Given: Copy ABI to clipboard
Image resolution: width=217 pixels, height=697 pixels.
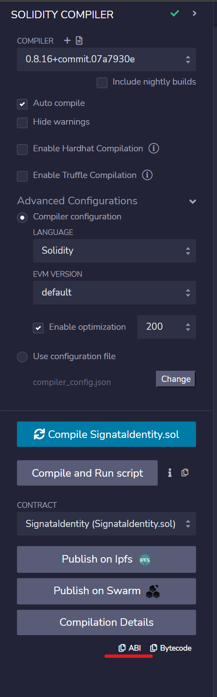Looking at the screenshot, I should pyautogui.click(x=130, y=648).
